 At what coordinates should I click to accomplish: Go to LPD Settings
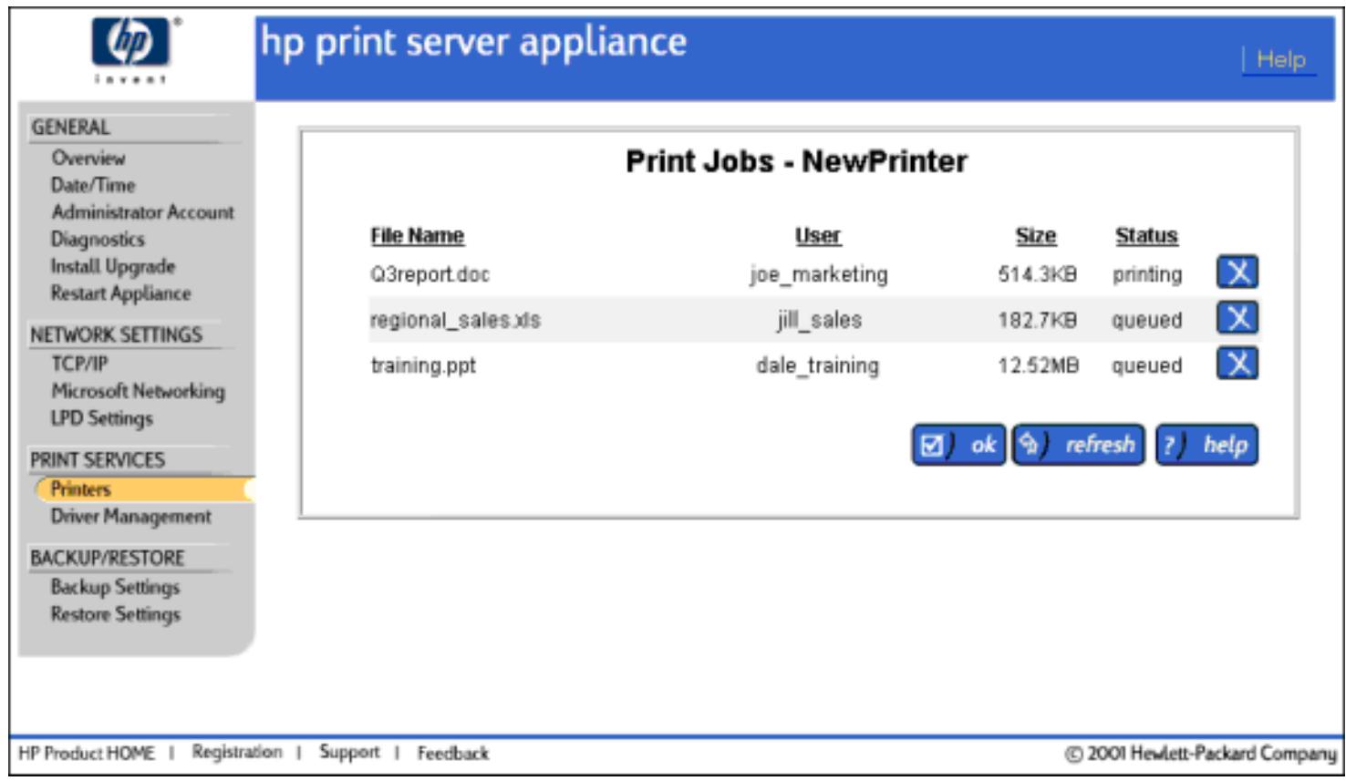tap(102, 418)
